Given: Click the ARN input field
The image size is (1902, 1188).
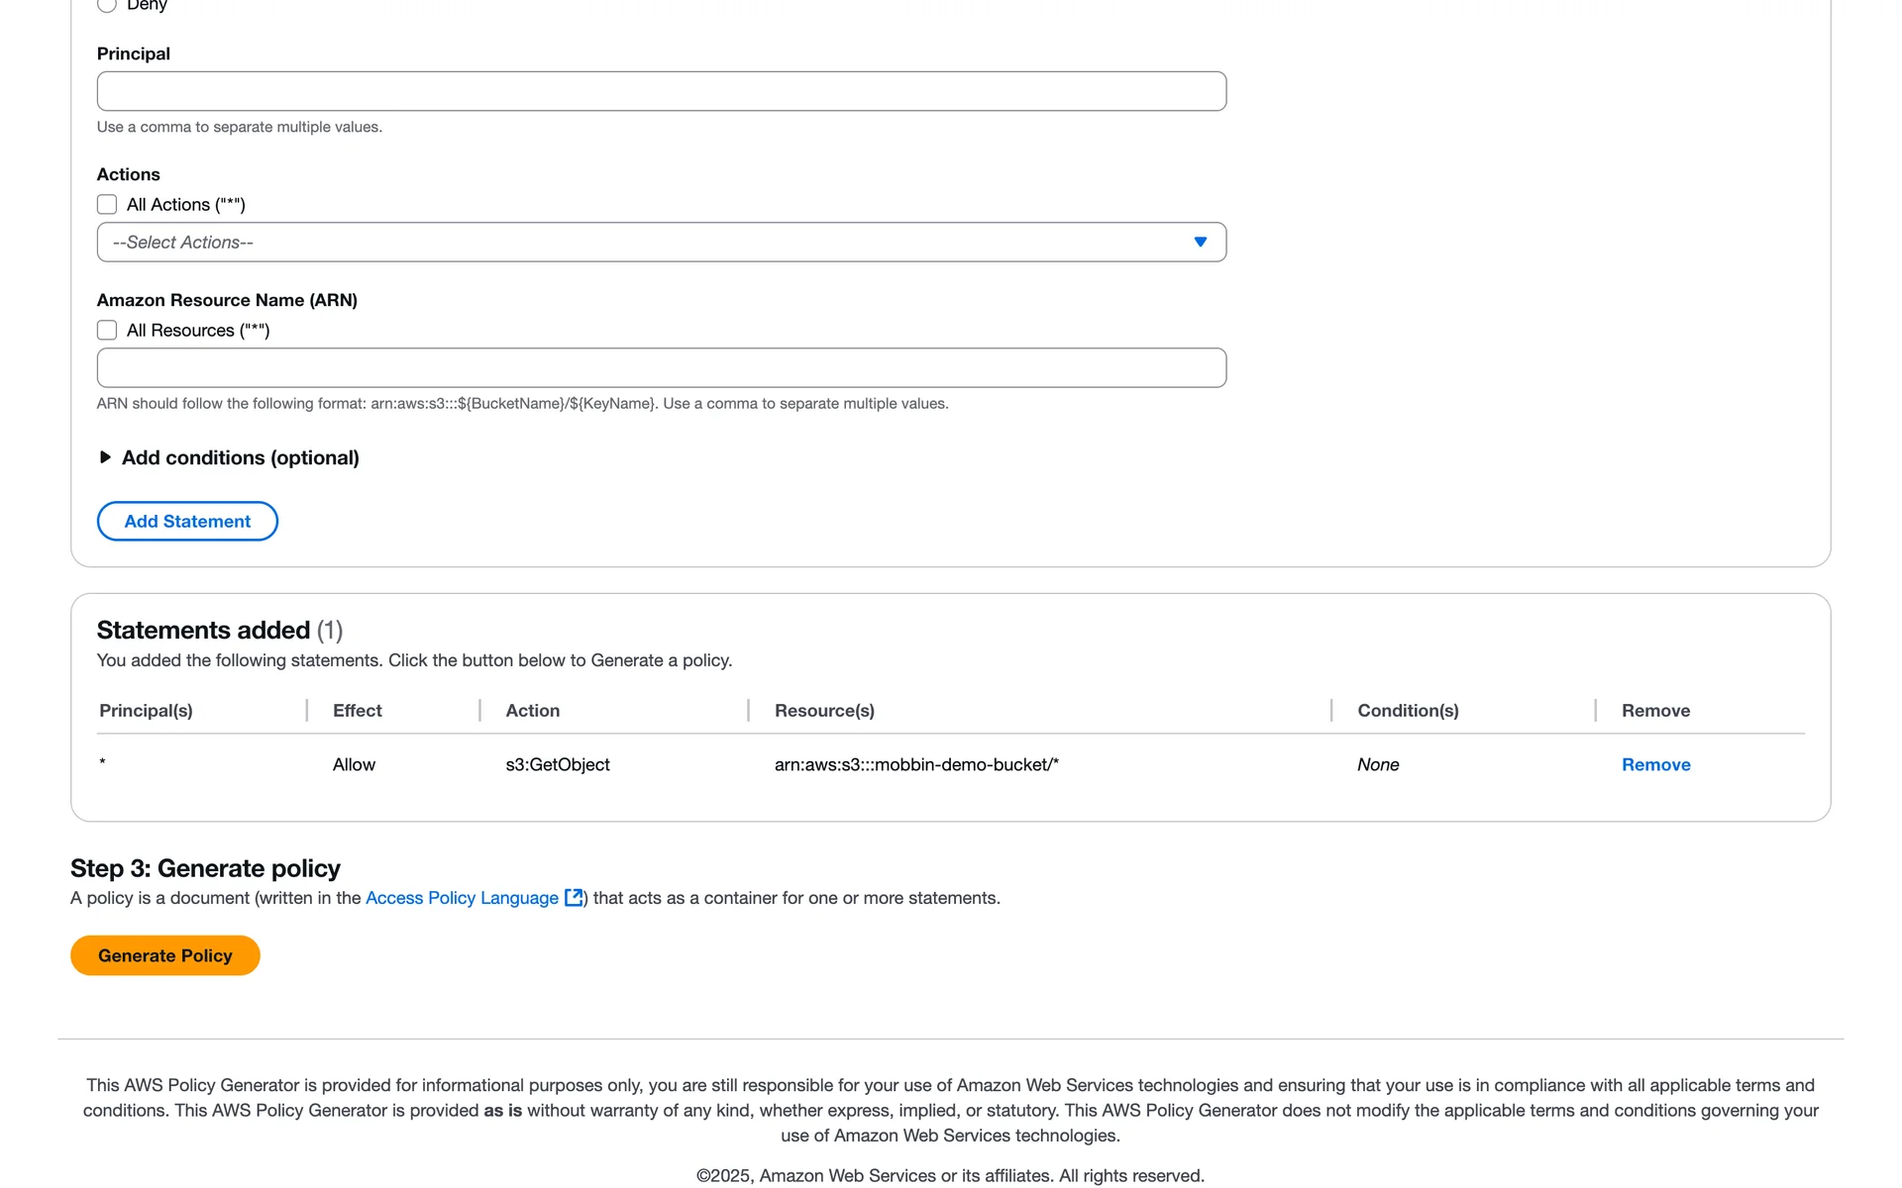Looking at the screenshot, I should [x=661, y=368].
